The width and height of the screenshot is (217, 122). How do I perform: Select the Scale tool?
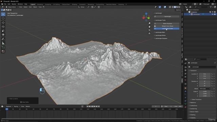click(x=3, y=31)
